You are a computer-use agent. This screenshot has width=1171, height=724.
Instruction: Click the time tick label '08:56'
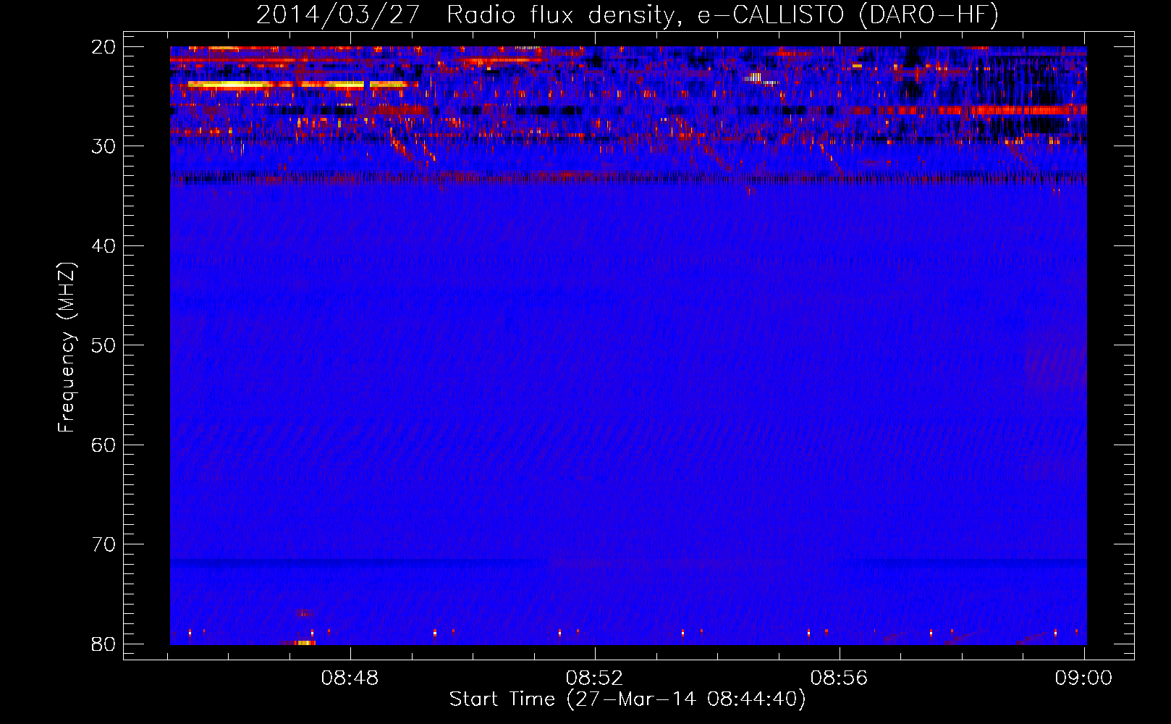click(839, 678)
